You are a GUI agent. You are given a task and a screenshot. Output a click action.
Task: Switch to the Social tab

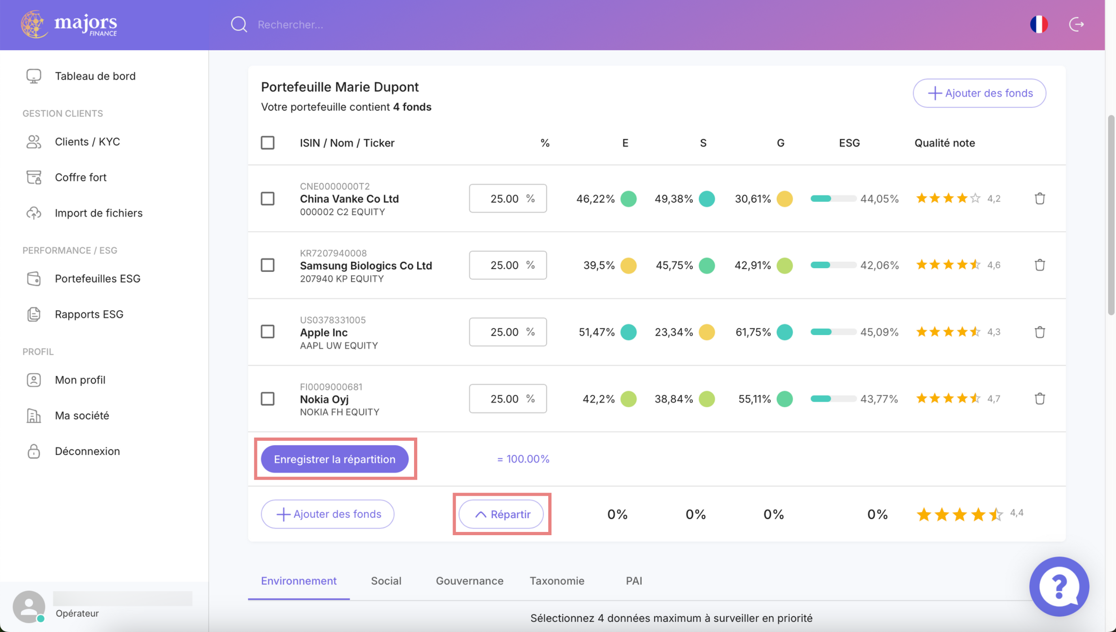[386, 581]
